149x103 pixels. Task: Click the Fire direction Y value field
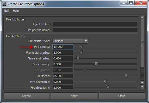coord(63,87)
